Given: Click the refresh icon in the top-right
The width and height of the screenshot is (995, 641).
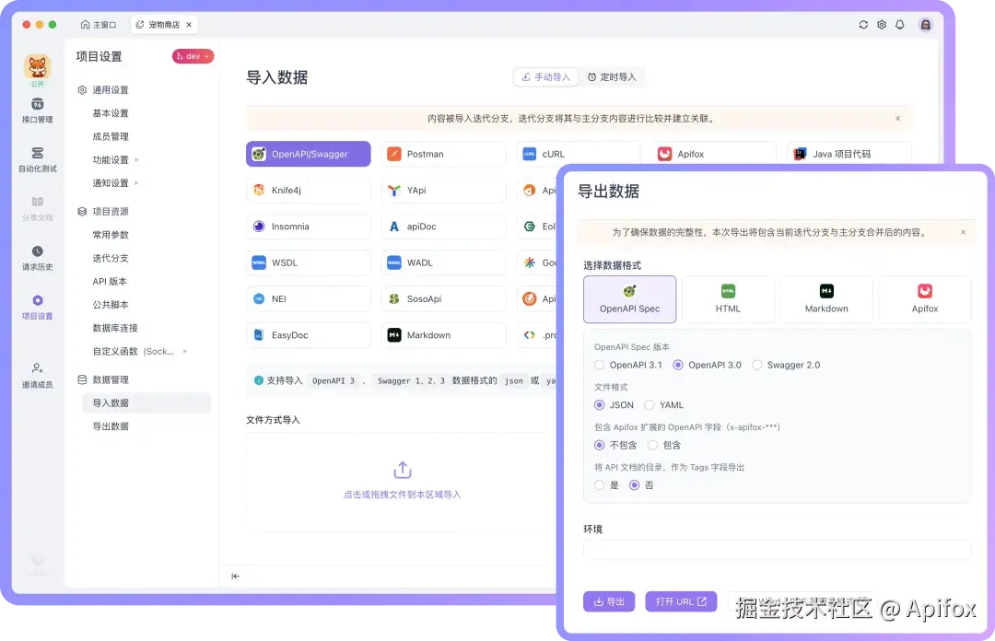Looking at the screenshot, I should (x=862, y=25).
